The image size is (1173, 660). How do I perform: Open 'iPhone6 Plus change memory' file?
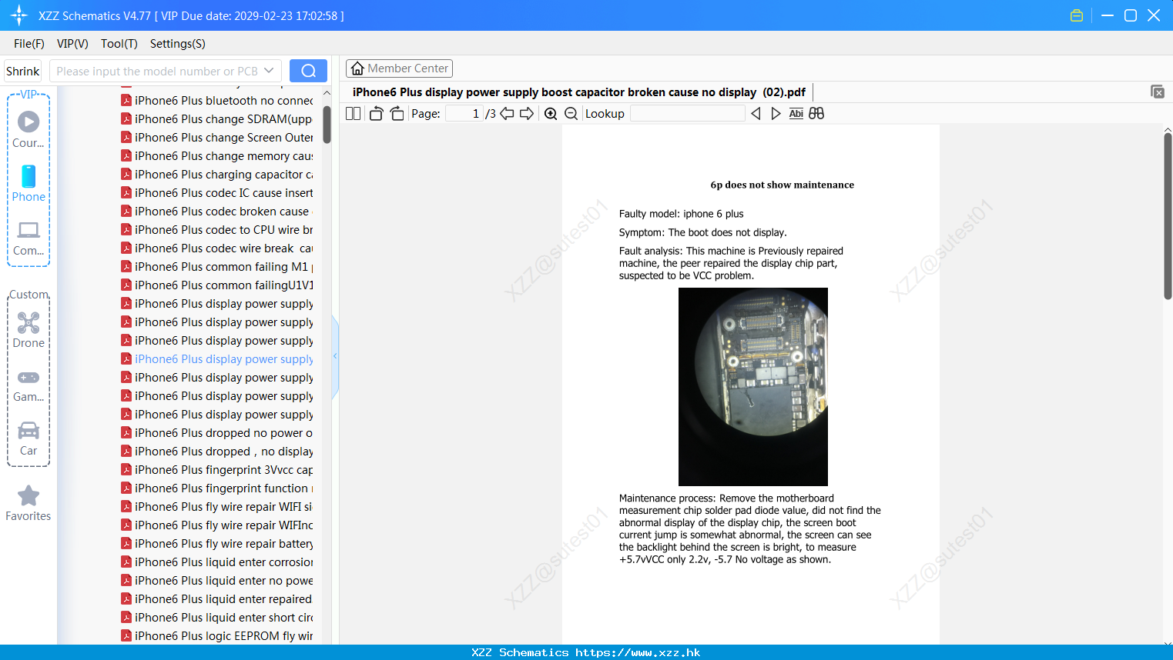[217, 156]
